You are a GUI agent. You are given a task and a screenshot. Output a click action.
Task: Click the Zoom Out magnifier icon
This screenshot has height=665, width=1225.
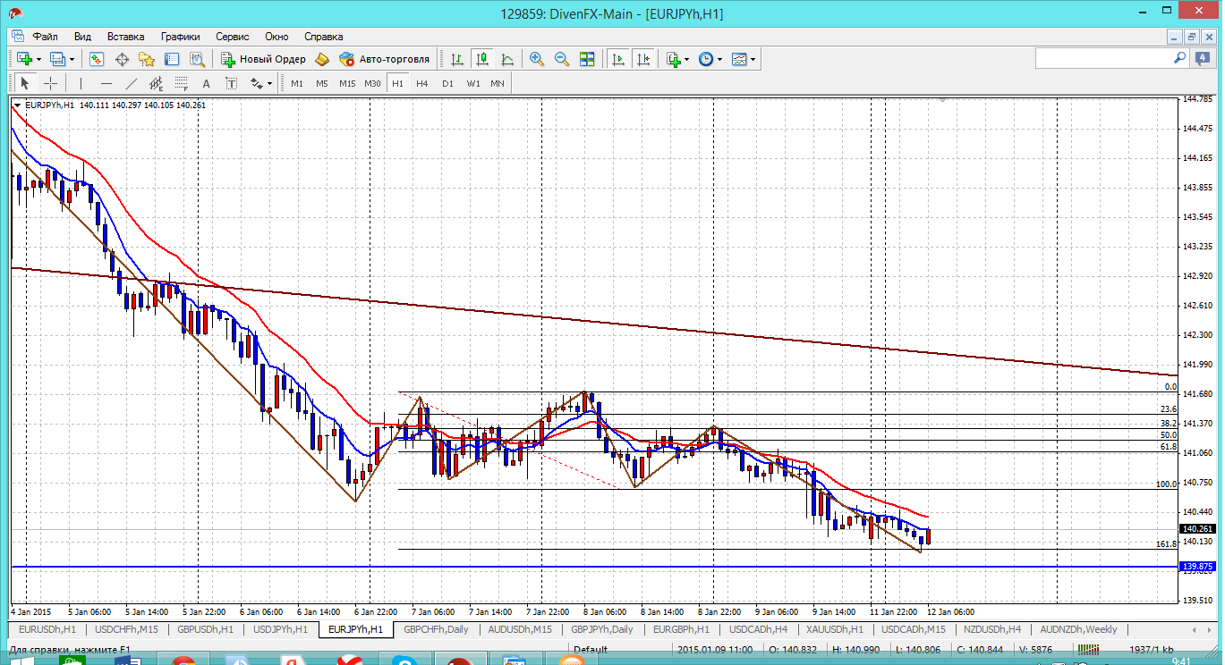click(x=562, y=59)
